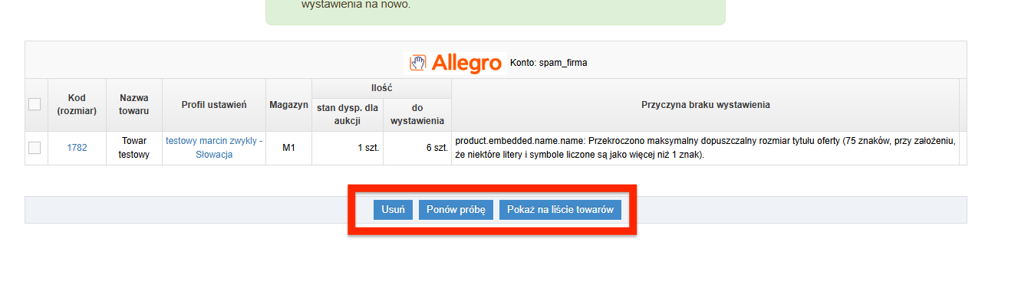Viewport: 1018px width, 291px height.
Task: Click the Usuń button
Action: pyautogui.click(x=394, y=210)
